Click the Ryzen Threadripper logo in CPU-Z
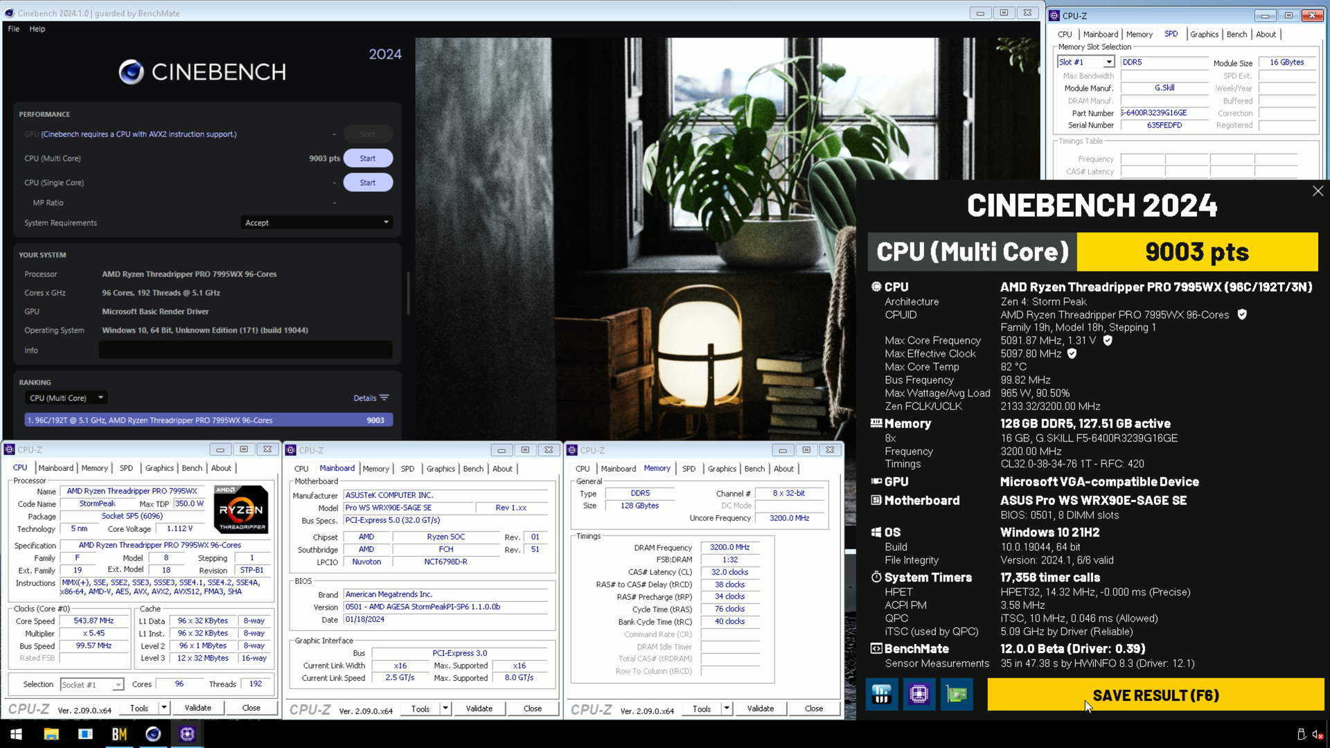 click(240, 509)
